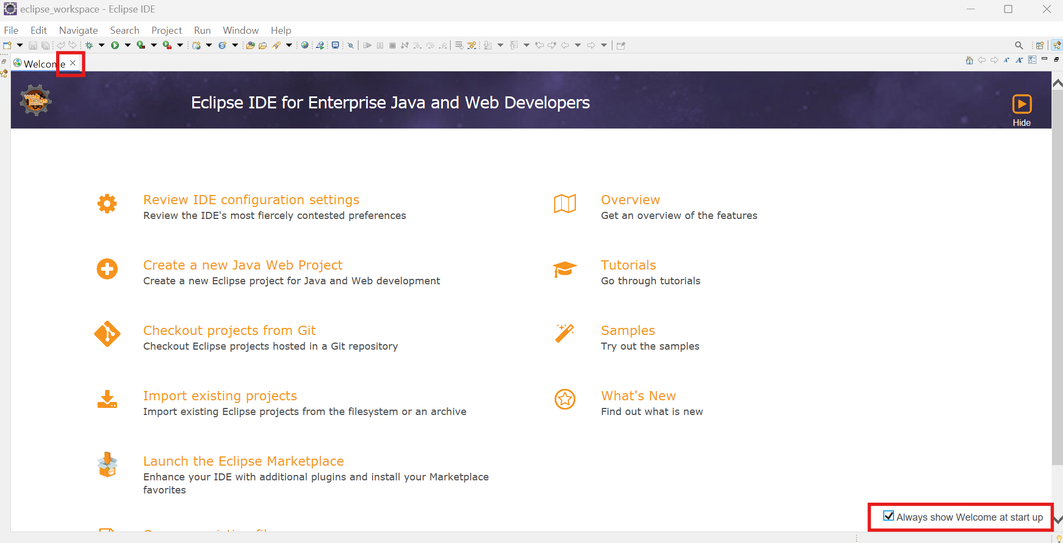1063x543 pixels.
Task: Click the Open Type folder icon
Action: coord(250,45)
